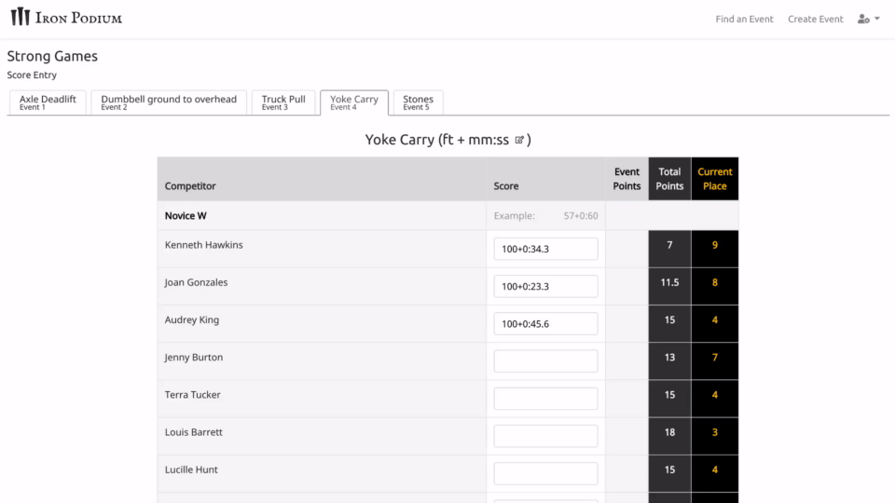Click Jenny Burton total points 13
895x503 pixels.
pos(669,358)
